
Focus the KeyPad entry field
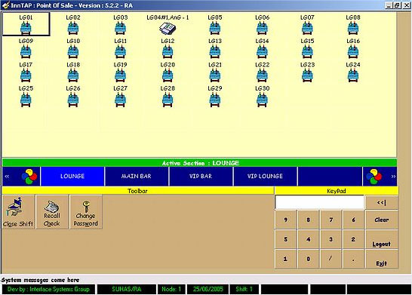tap(319, 202)
